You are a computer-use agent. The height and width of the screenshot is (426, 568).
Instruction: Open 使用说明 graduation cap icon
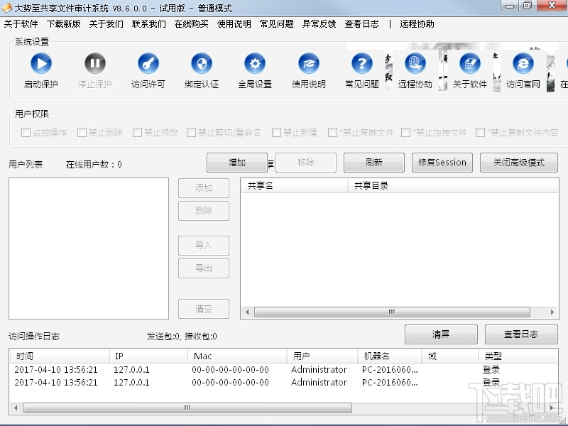click(x=309, y=63)
